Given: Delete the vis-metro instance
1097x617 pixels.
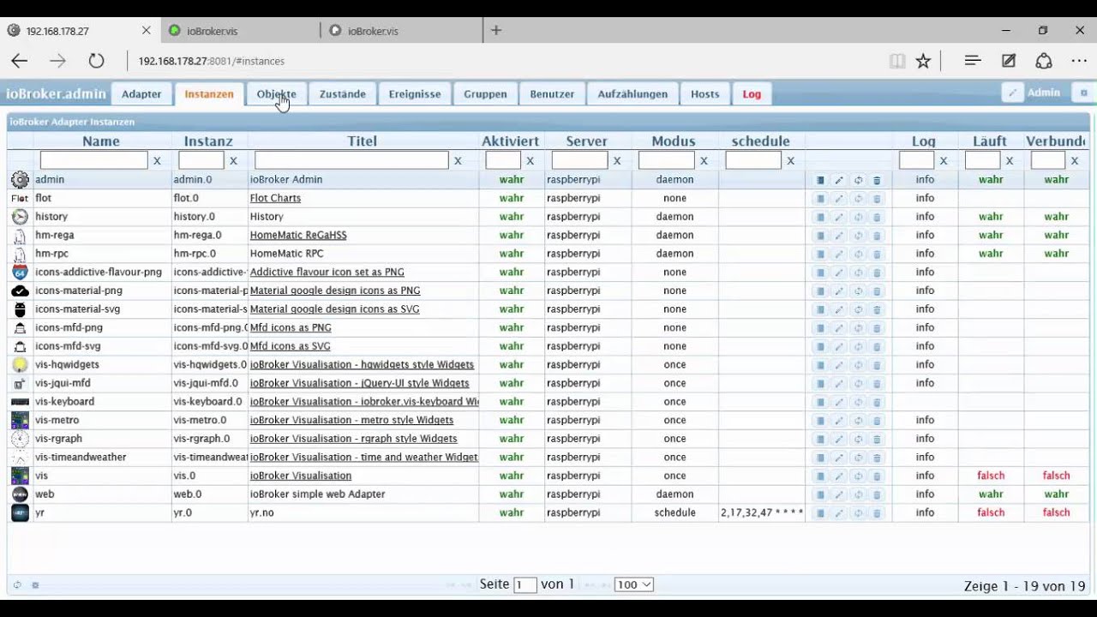Looking at the screenshot, I should (877, 421).
